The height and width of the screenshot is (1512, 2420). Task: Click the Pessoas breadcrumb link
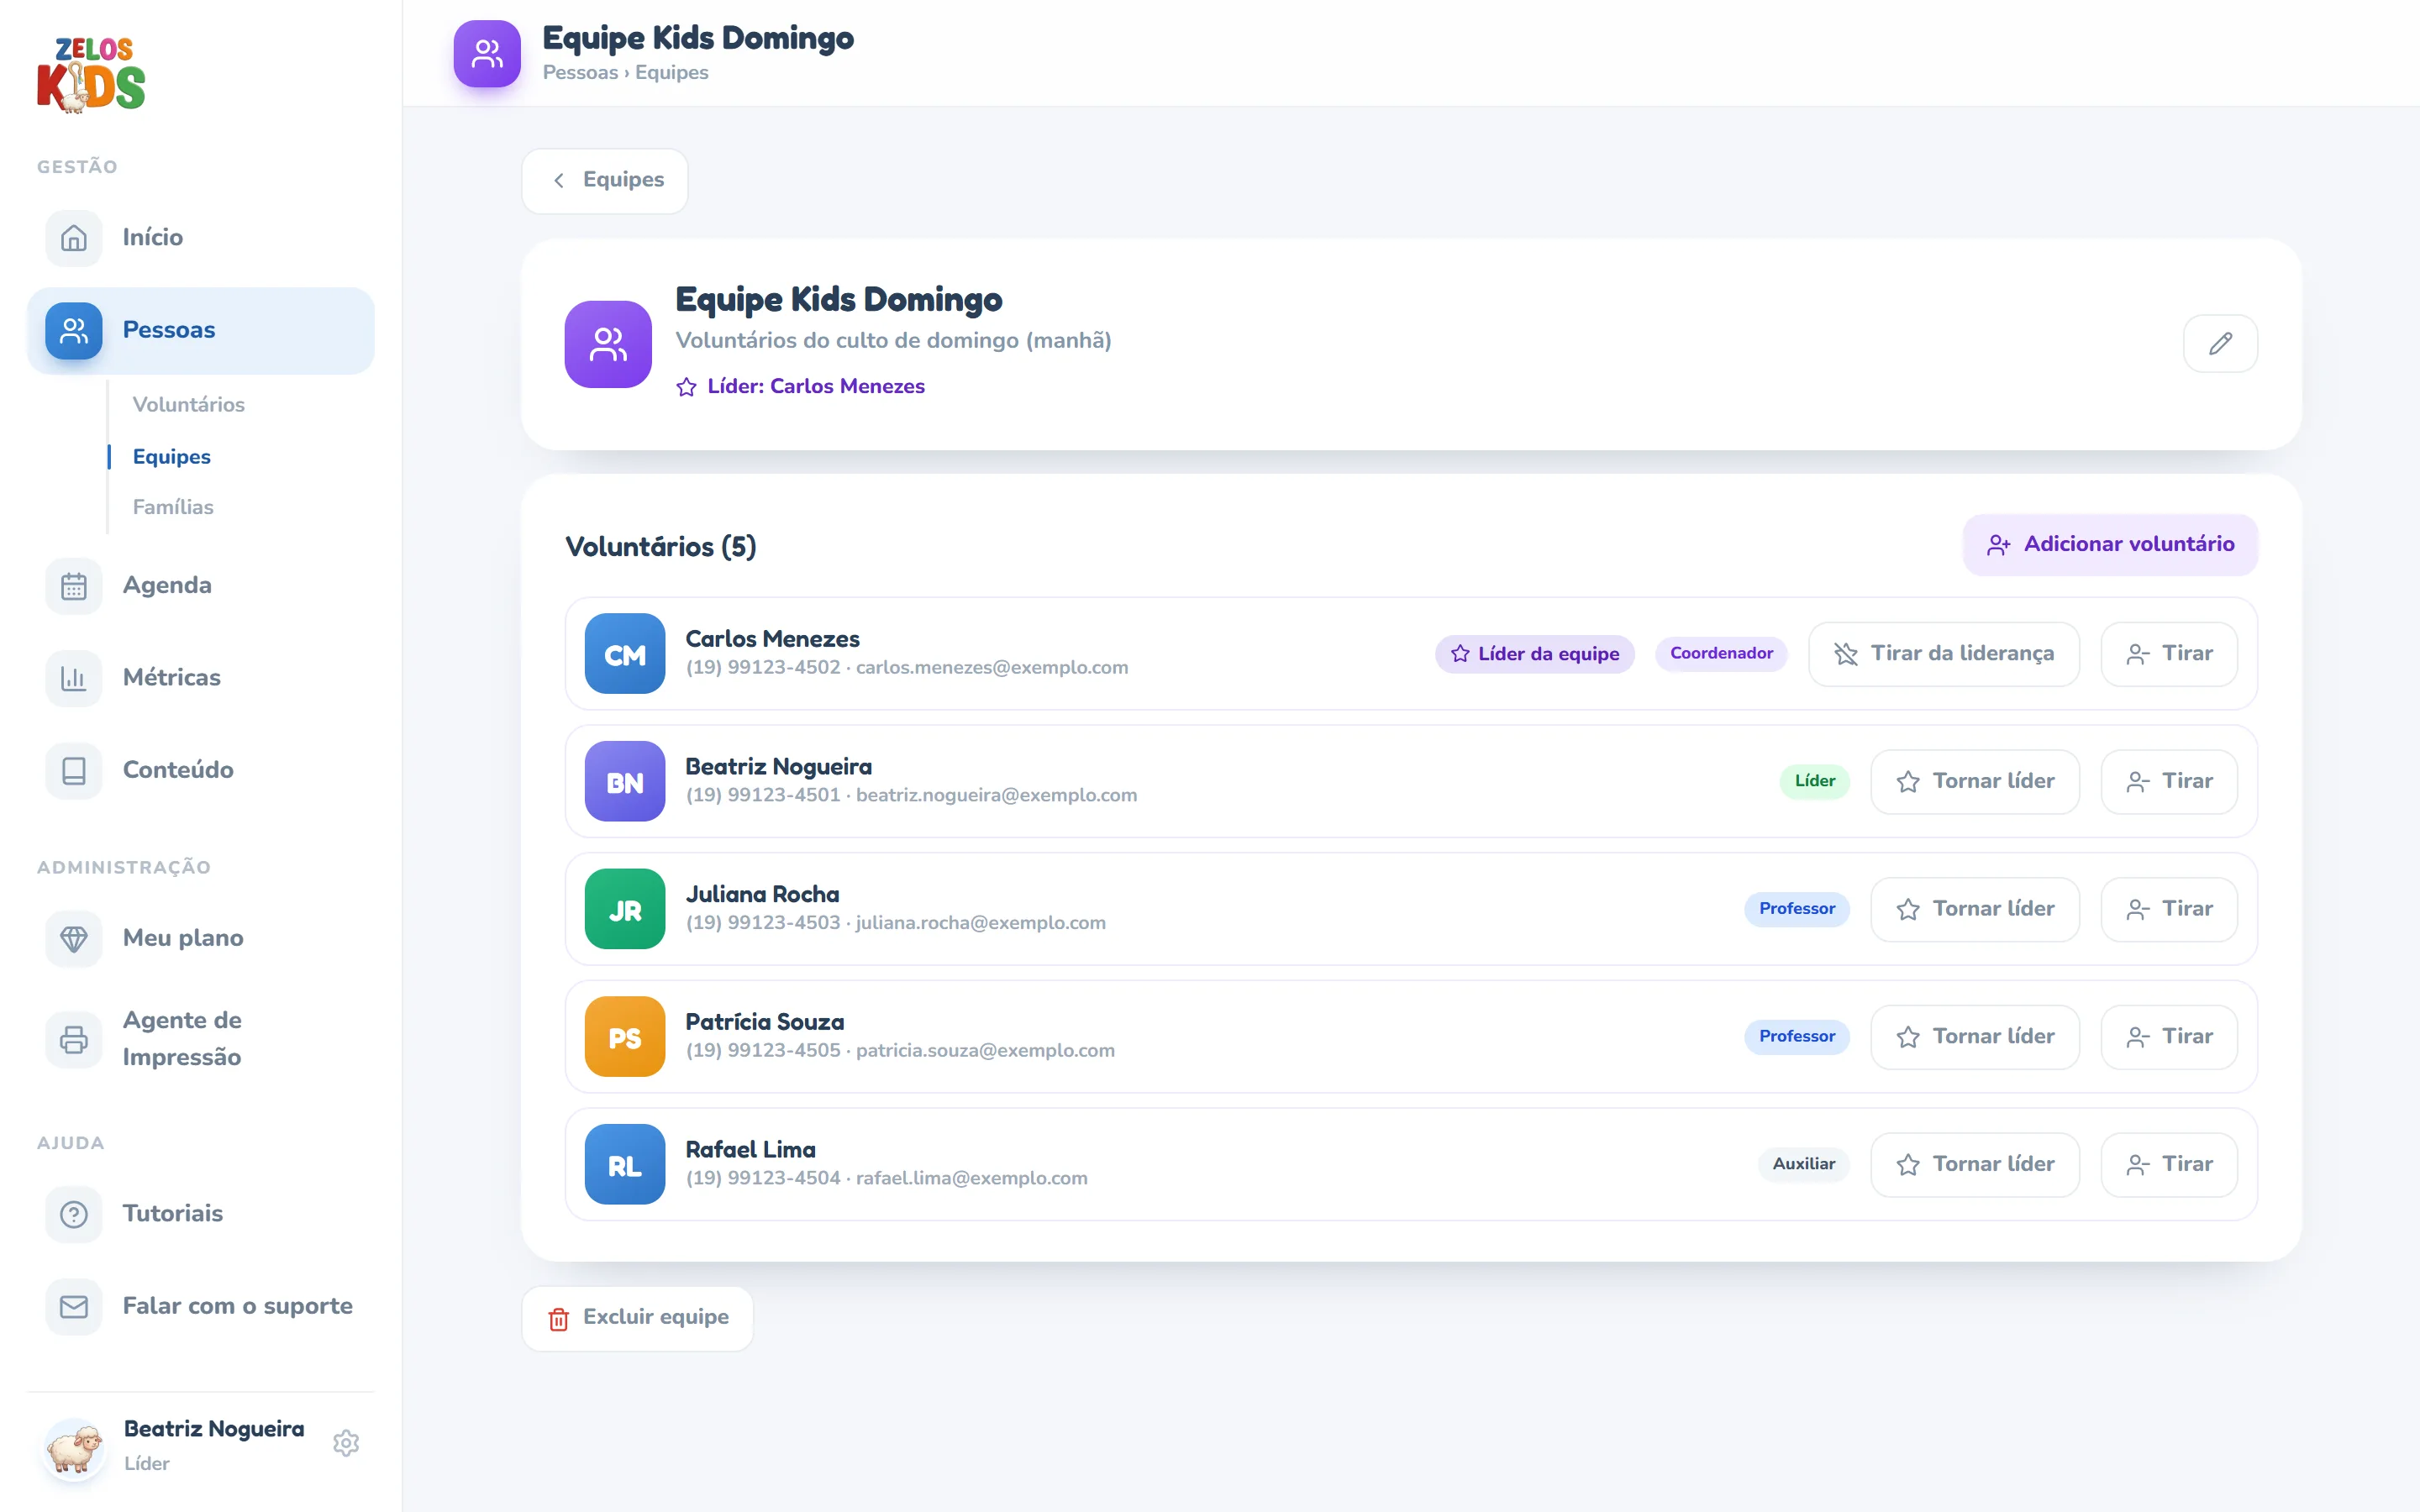580,73
